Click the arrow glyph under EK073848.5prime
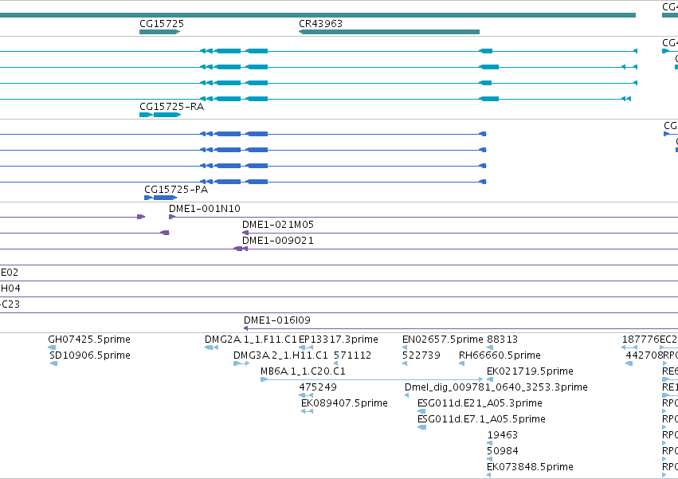This screenshot has height=479, width=678. (488, 475)
